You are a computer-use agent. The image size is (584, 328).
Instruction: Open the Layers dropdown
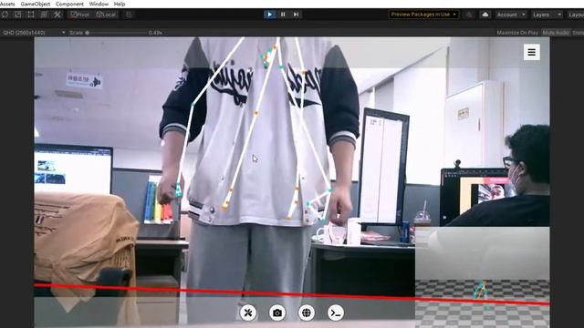click(x=547, y=15)
